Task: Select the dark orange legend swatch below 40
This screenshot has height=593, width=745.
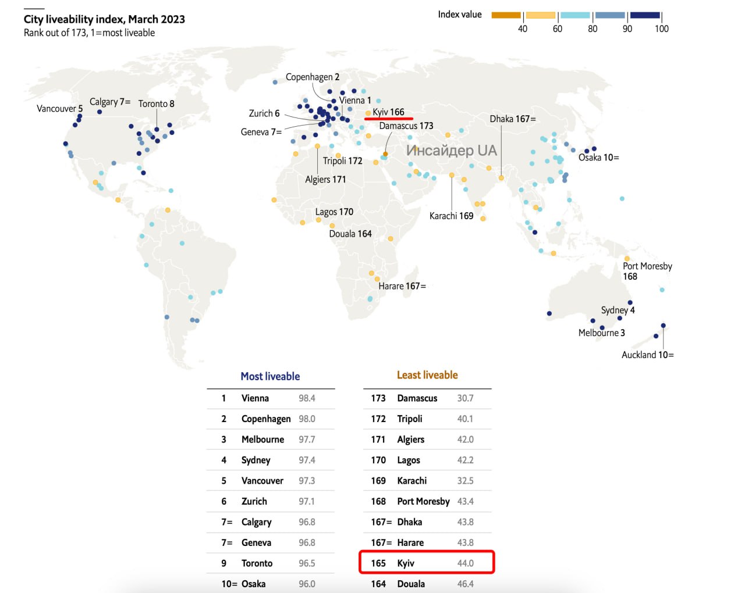Action: [506, 15]
